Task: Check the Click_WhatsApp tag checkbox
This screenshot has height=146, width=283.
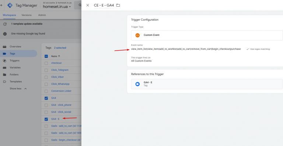Action: pos(46,84)
